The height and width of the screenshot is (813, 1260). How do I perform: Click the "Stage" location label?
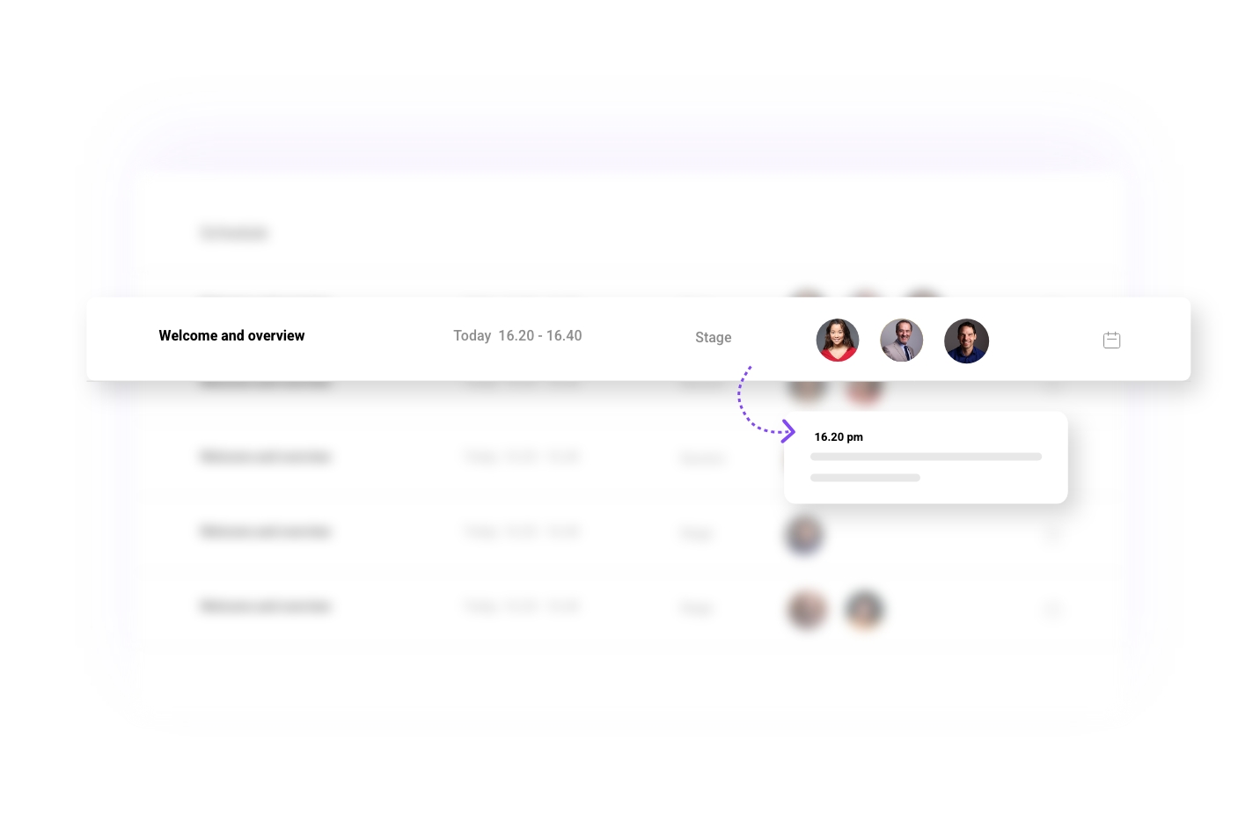click(713, 337)
